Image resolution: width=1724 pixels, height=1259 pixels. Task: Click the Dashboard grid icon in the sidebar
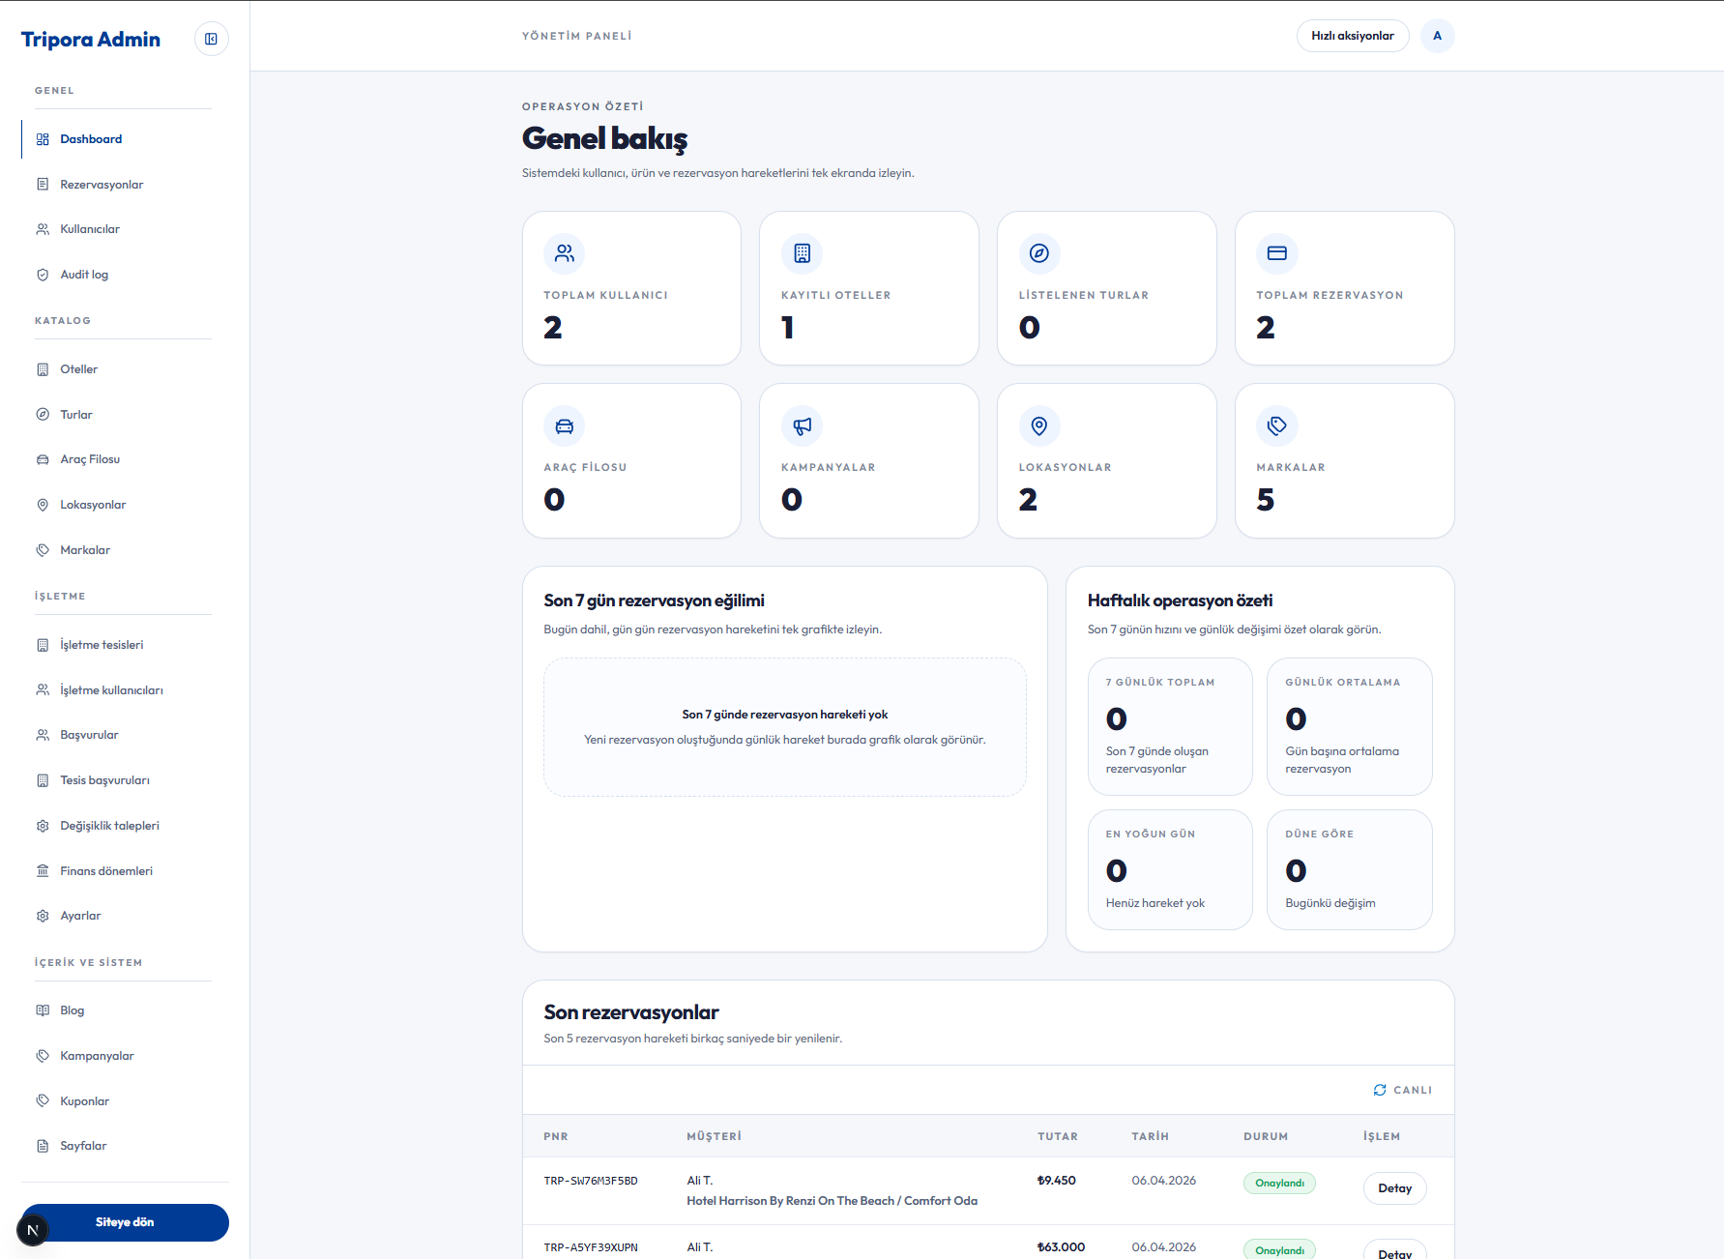[x=43, y=139]
